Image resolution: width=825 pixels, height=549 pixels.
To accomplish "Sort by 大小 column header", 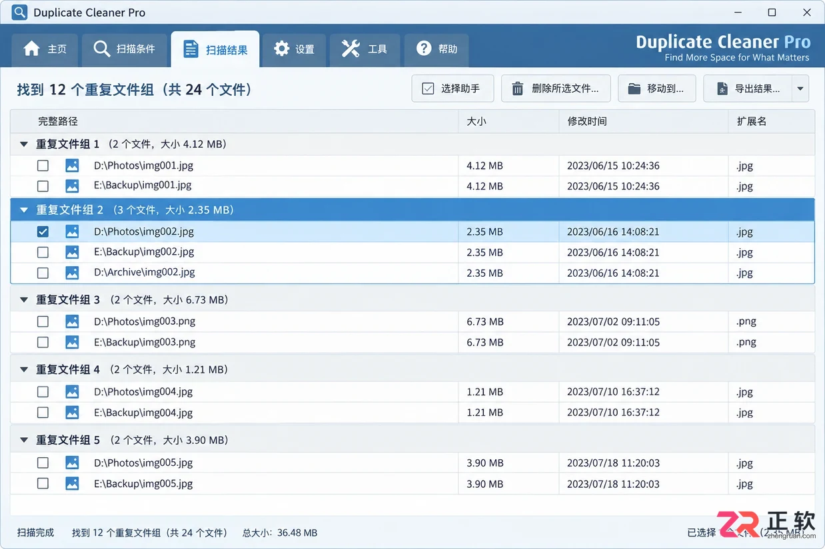I will pyautogui.click(x=508, y=121).
